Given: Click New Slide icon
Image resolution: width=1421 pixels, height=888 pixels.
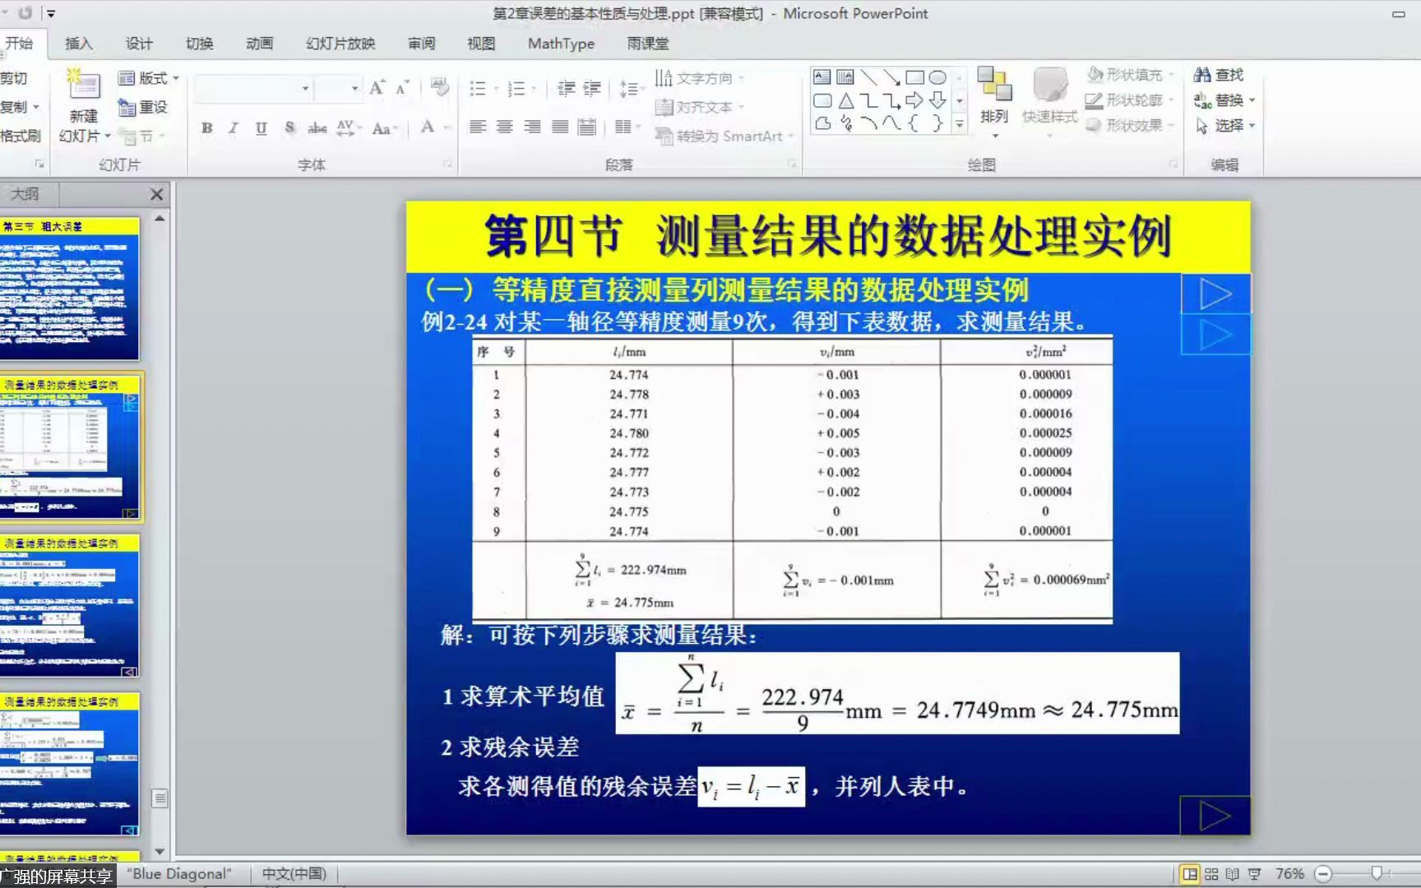Looking at the screenshot, I should (x=84, y=86).
